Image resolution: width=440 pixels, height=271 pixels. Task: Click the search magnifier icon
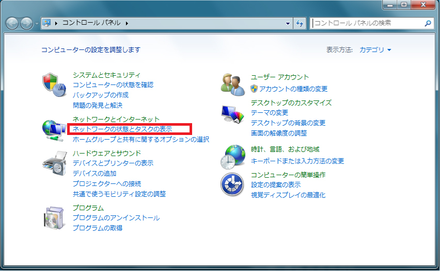428,23
